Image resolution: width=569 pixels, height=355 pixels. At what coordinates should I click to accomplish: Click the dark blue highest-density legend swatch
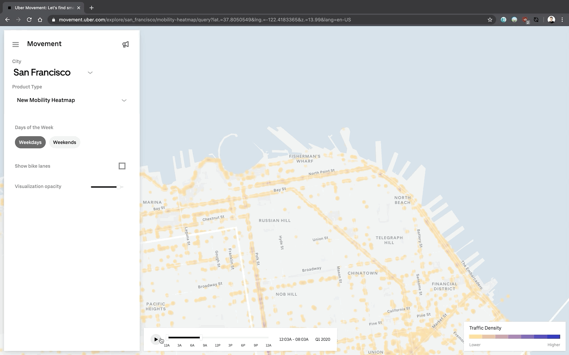tap(554, 337)
